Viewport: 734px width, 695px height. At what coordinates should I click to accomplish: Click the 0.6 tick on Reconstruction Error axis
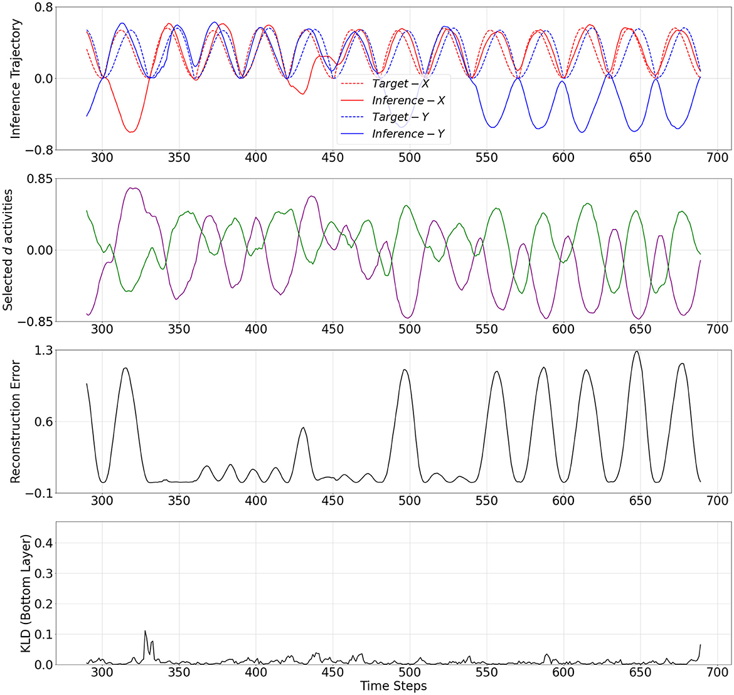[43, 422]
